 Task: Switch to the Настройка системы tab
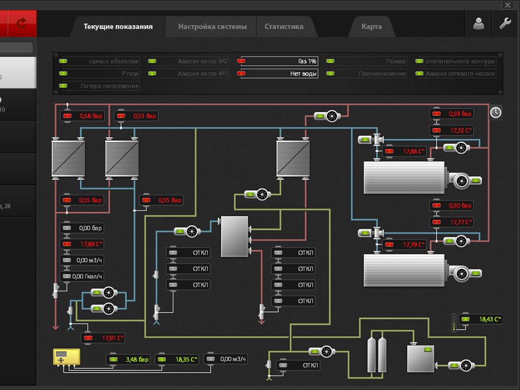[212, 27]
